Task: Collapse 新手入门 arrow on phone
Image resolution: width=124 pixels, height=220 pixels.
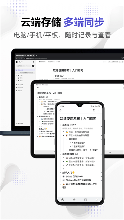Action: click(x=101, y=173)
